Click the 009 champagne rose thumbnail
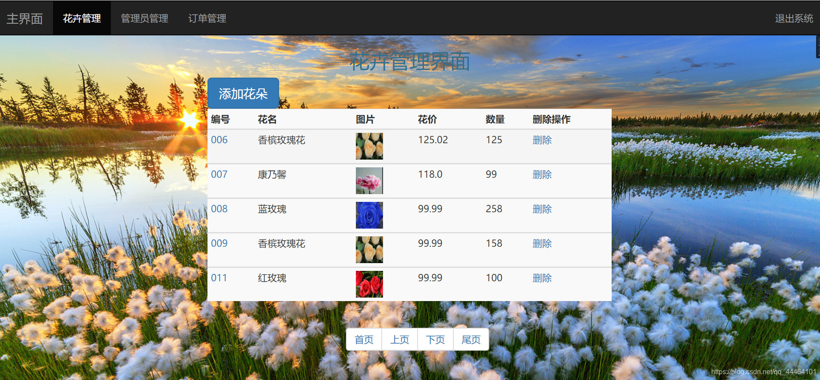820x380 pixels. (x=369, y=250)
